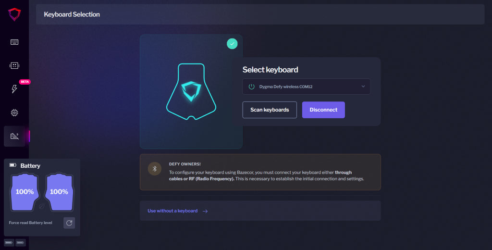The image size is (492, 250).
Task: Click the green connected checkmark badge
Action: pos(233,44)
